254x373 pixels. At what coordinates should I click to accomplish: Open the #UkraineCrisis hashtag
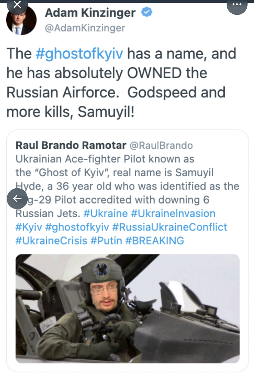[x=51, y=241]
